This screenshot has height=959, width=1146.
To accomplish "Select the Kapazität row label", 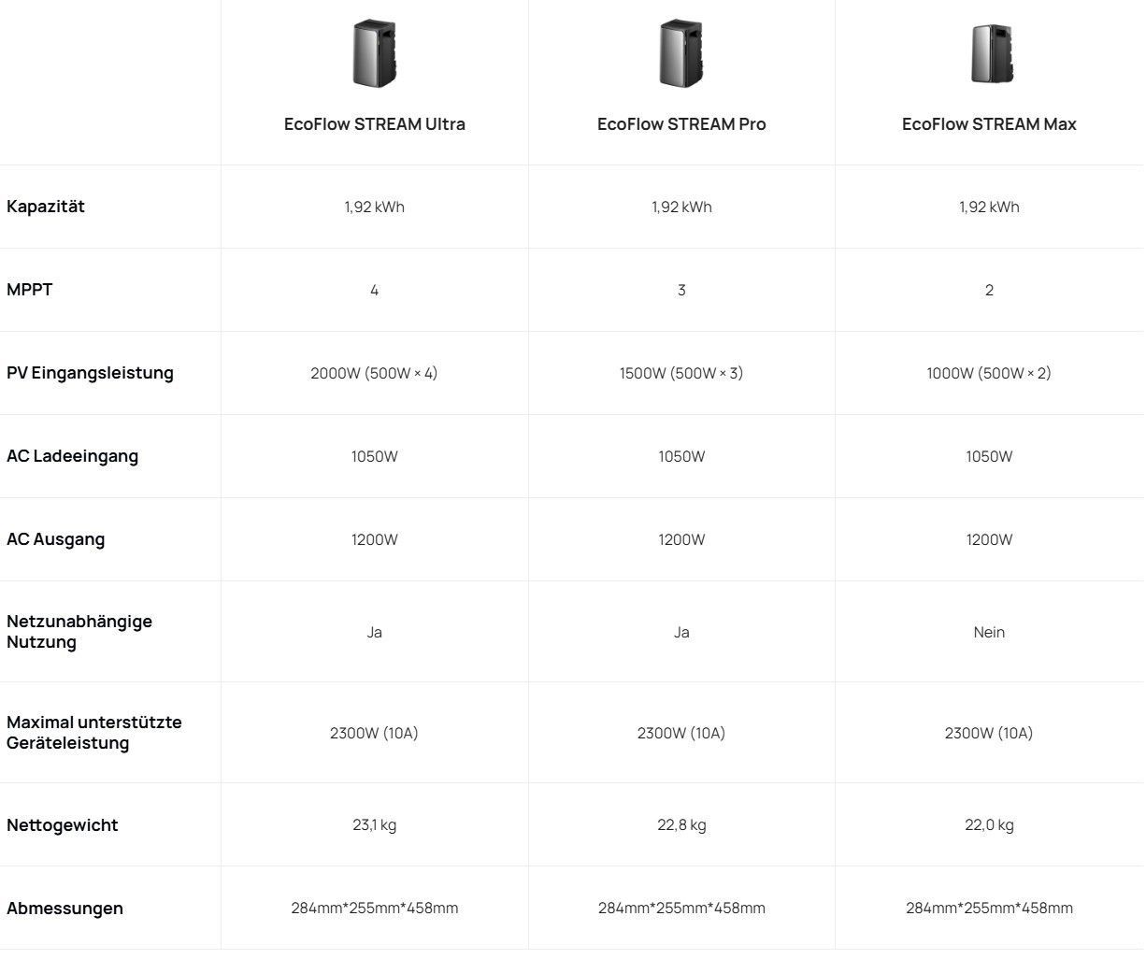I will pyautogui.click(x=46, y=207).
